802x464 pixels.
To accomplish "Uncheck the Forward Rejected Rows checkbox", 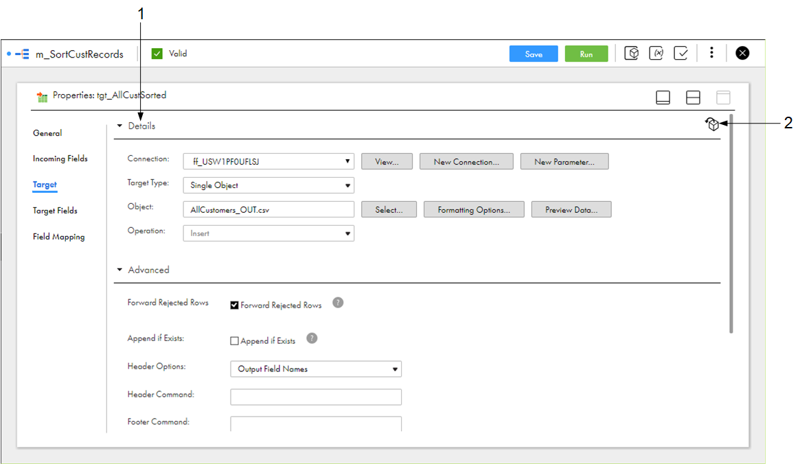I will coord(234,305).
